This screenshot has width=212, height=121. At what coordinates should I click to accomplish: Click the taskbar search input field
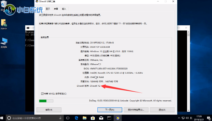(x=35, y=118)
